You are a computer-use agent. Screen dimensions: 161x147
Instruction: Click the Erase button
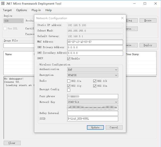[148, 20]
